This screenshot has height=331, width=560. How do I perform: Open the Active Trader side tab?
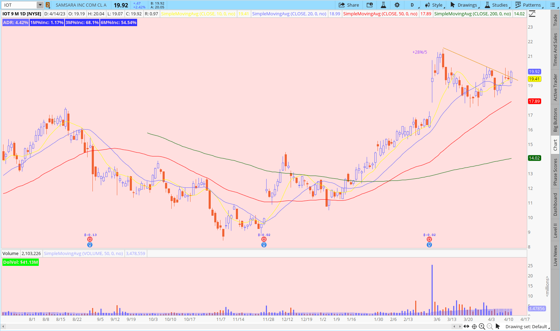pyautogui.click(x=555, y=87)
